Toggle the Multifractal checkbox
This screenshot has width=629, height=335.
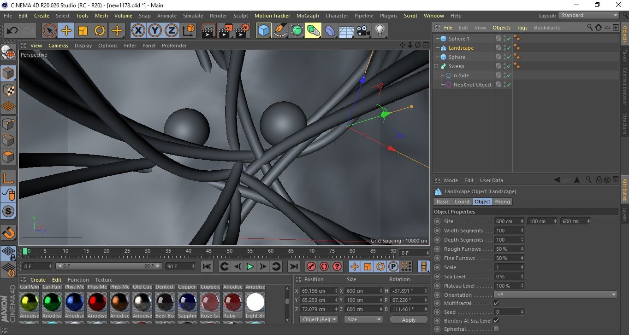(x=496, y=303)
